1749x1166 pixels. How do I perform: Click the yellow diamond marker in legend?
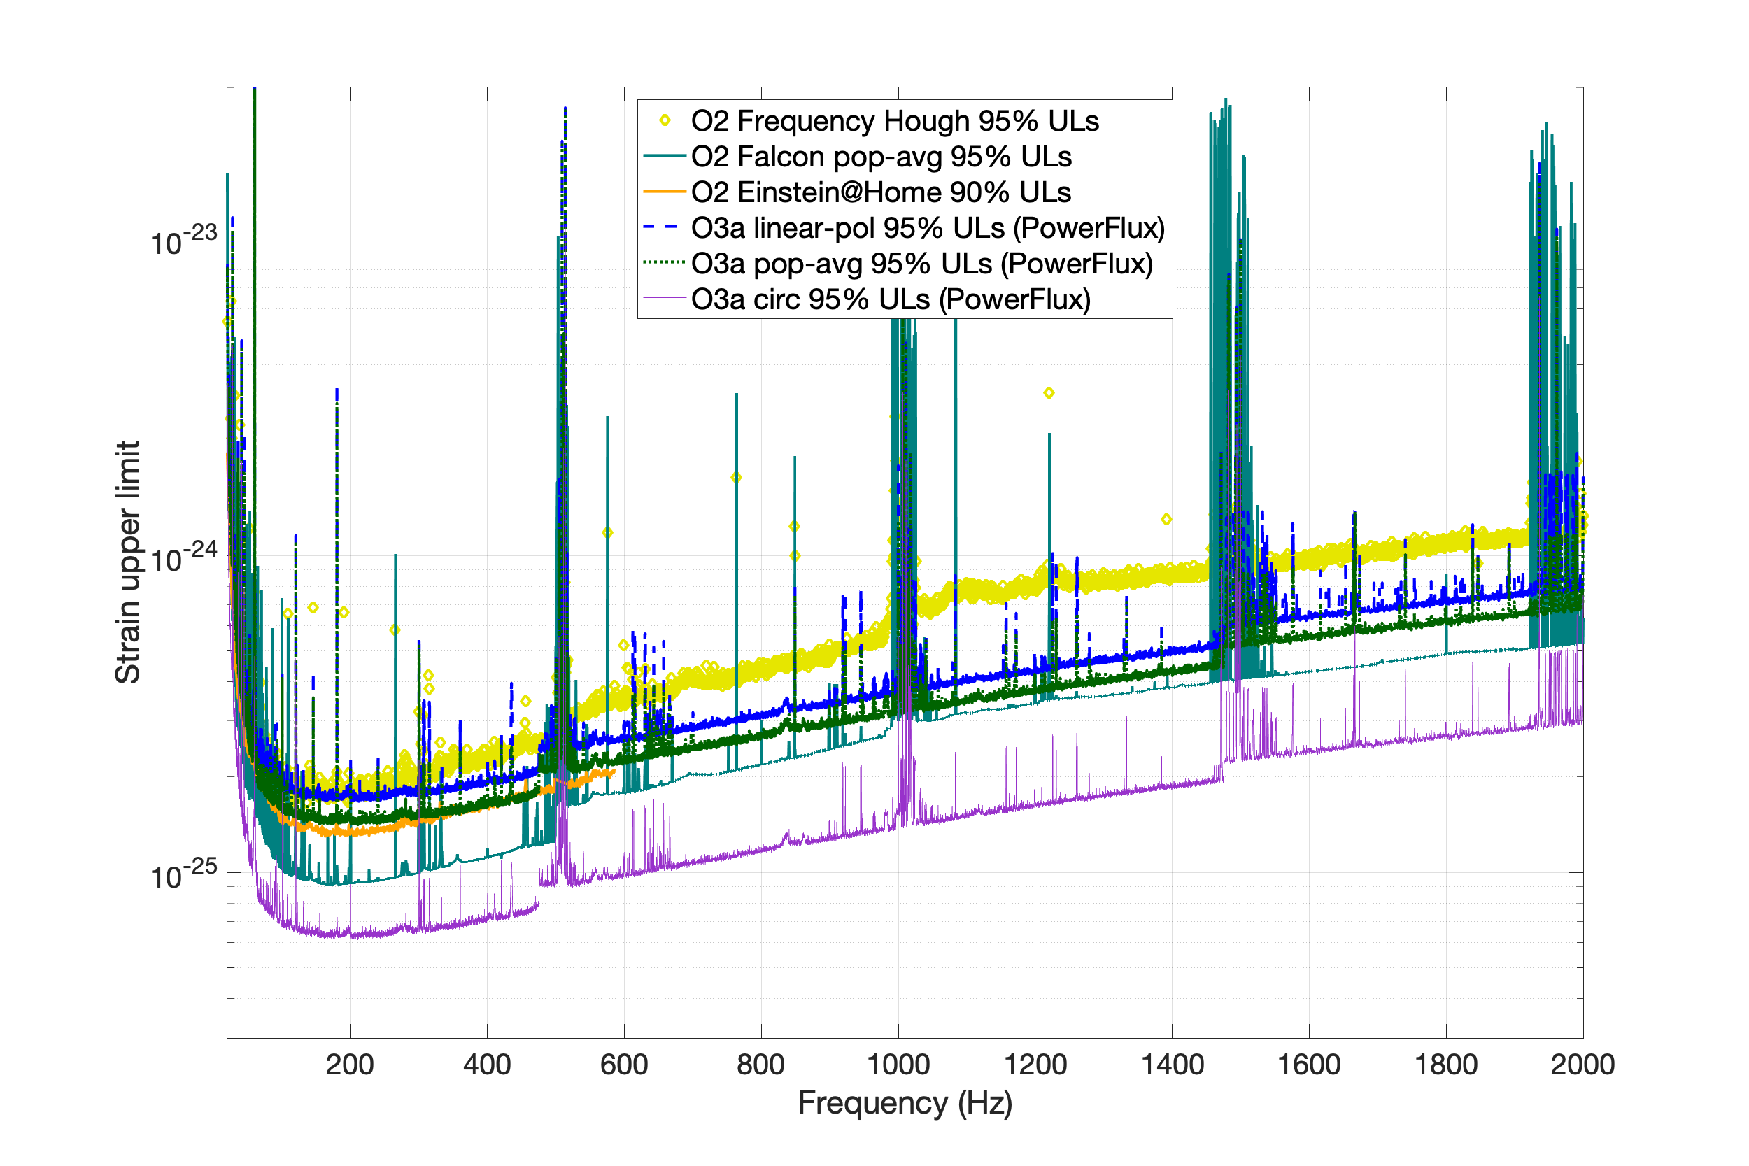tap(665, 120)
